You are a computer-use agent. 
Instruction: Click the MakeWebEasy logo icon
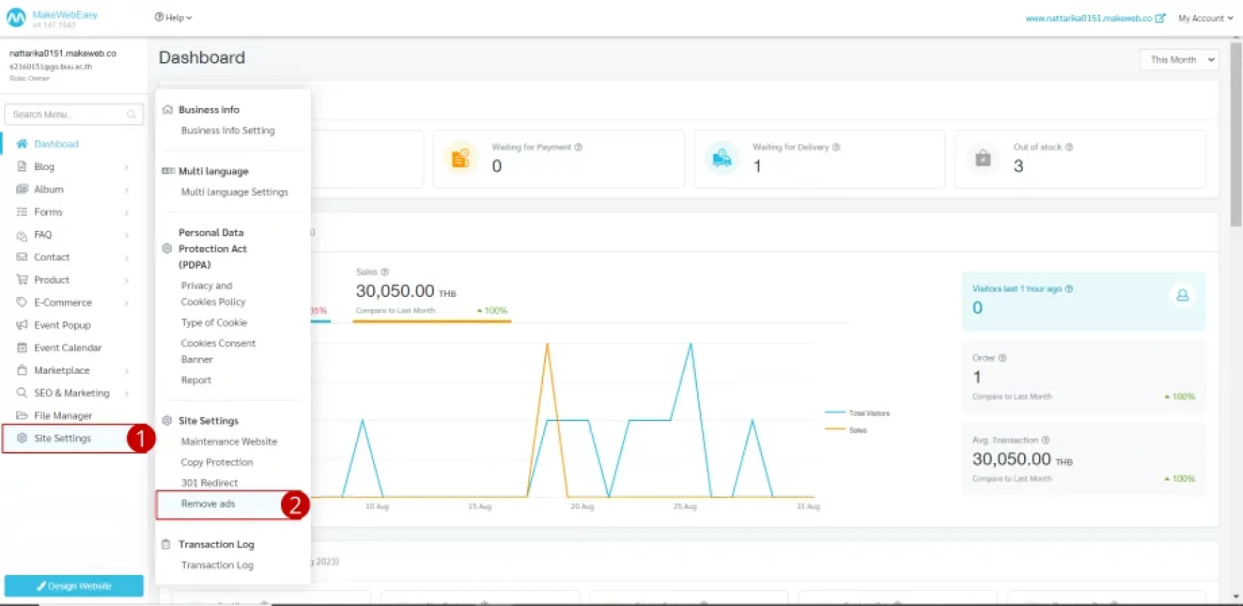point(16,18)
